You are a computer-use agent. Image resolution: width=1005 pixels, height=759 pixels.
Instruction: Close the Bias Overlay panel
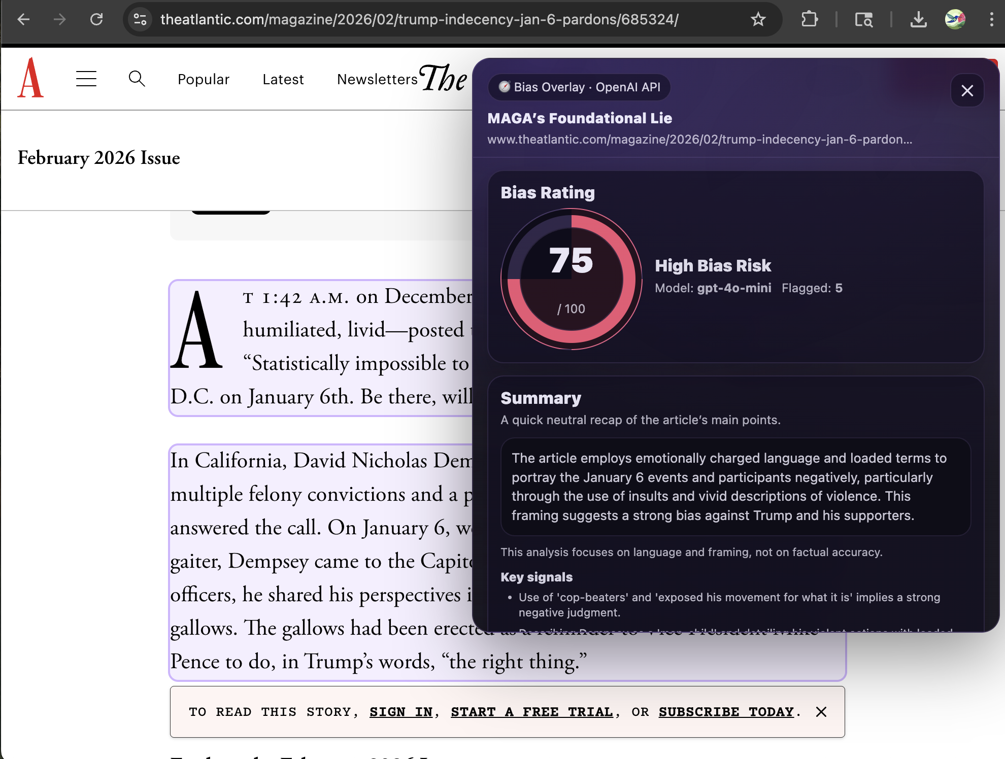pos(967,90)
